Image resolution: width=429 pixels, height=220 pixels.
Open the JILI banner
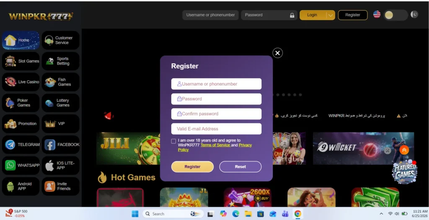tap(128, 148)
